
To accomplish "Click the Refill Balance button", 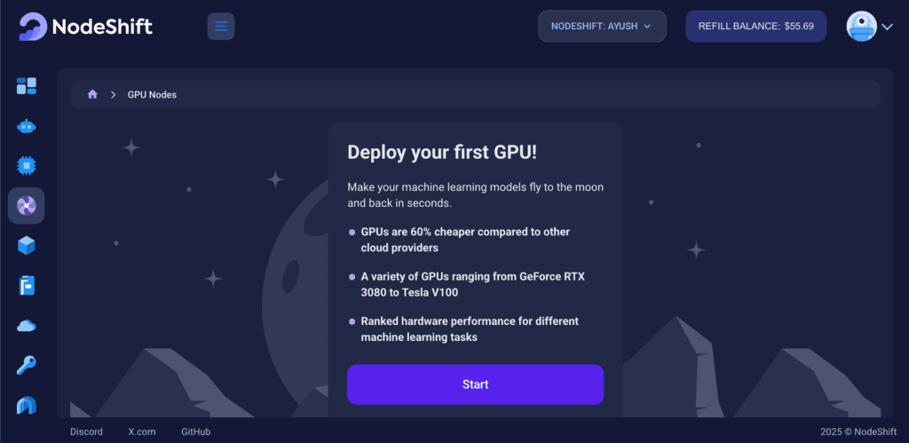I will [x=755, y=27].
